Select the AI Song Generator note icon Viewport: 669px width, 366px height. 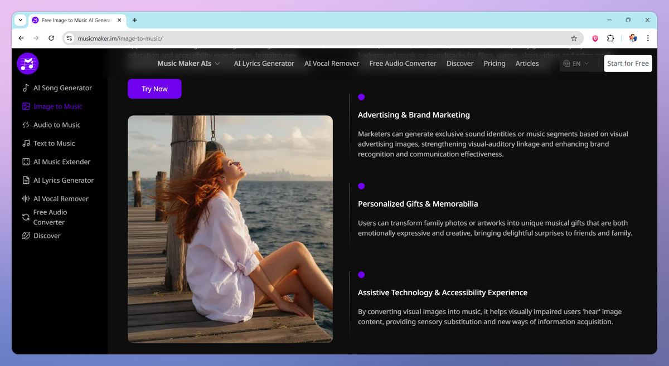click(x=26, y=87)
